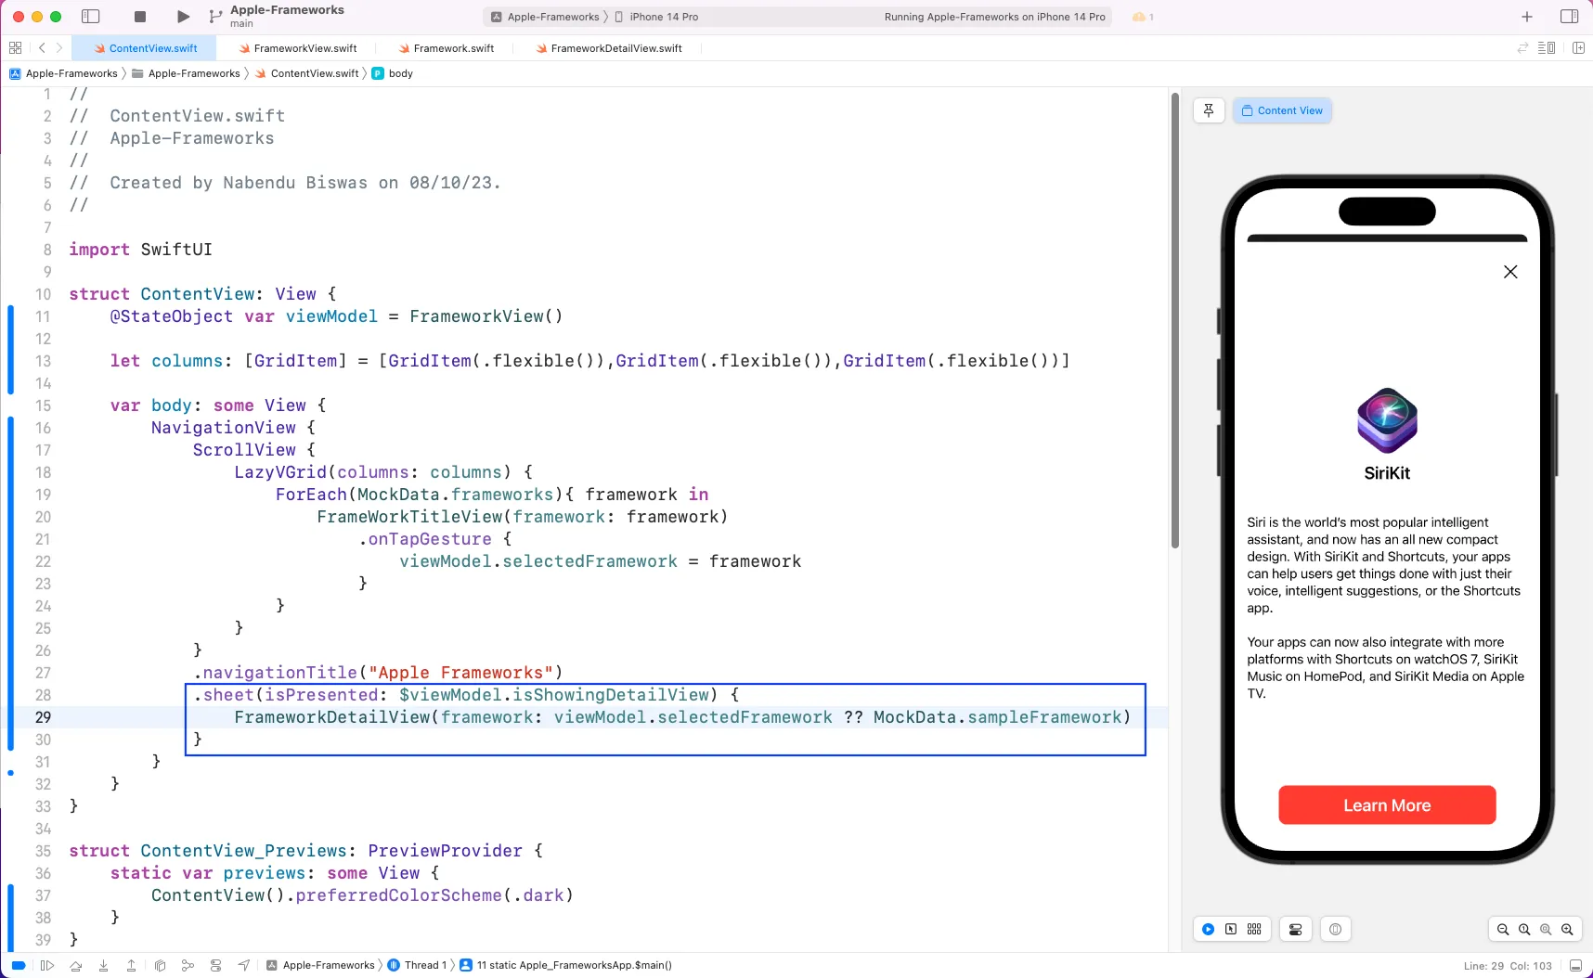Open environment overrides in debug bar
Image resolution: width=1593 pixels, height=978 pixels.
coord(215,965)
